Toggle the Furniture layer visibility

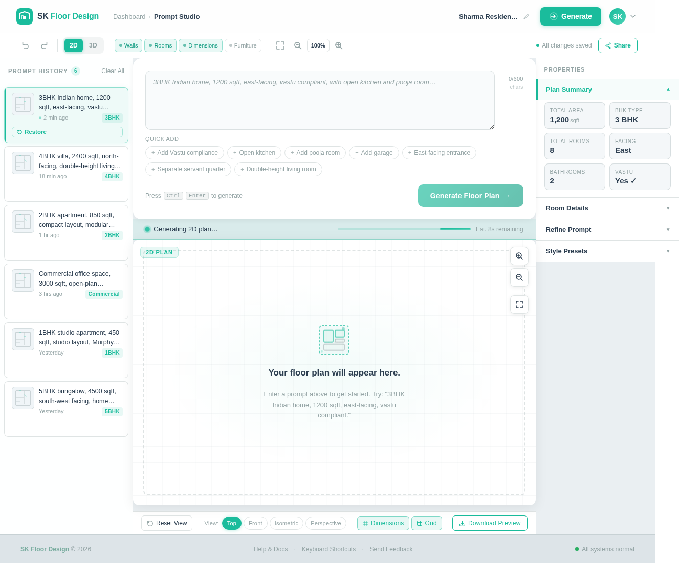pos(243,45)
